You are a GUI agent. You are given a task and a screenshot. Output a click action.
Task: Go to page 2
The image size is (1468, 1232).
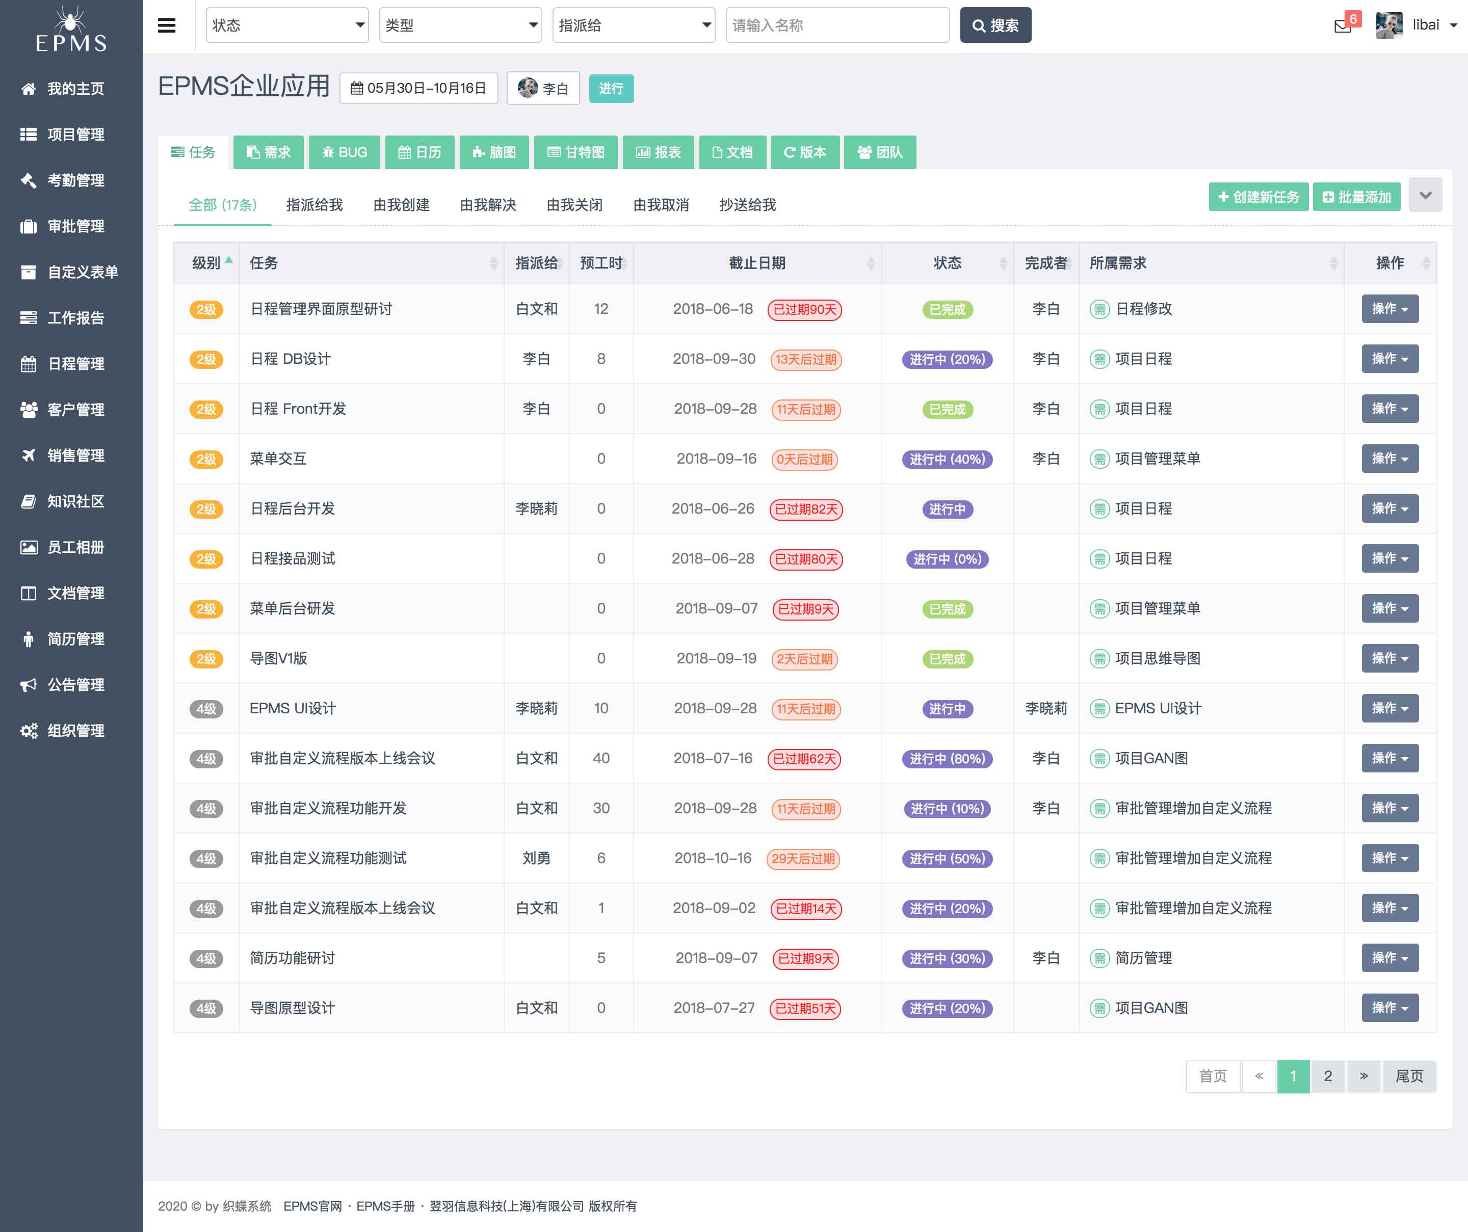(1327, 1076)
